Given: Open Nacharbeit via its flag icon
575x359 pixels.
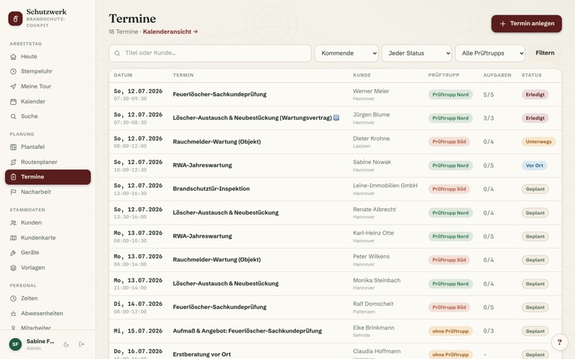Looking at the screenshot, I should pyautogui.click(x=13, y=192).
